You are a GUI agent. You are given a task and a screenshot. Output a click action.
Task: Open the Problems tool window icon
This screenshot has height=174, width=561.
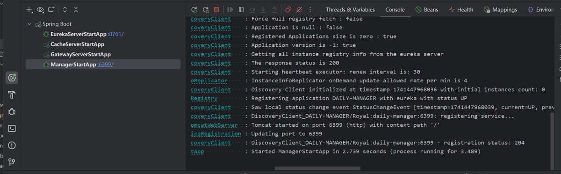coord(12,145)
